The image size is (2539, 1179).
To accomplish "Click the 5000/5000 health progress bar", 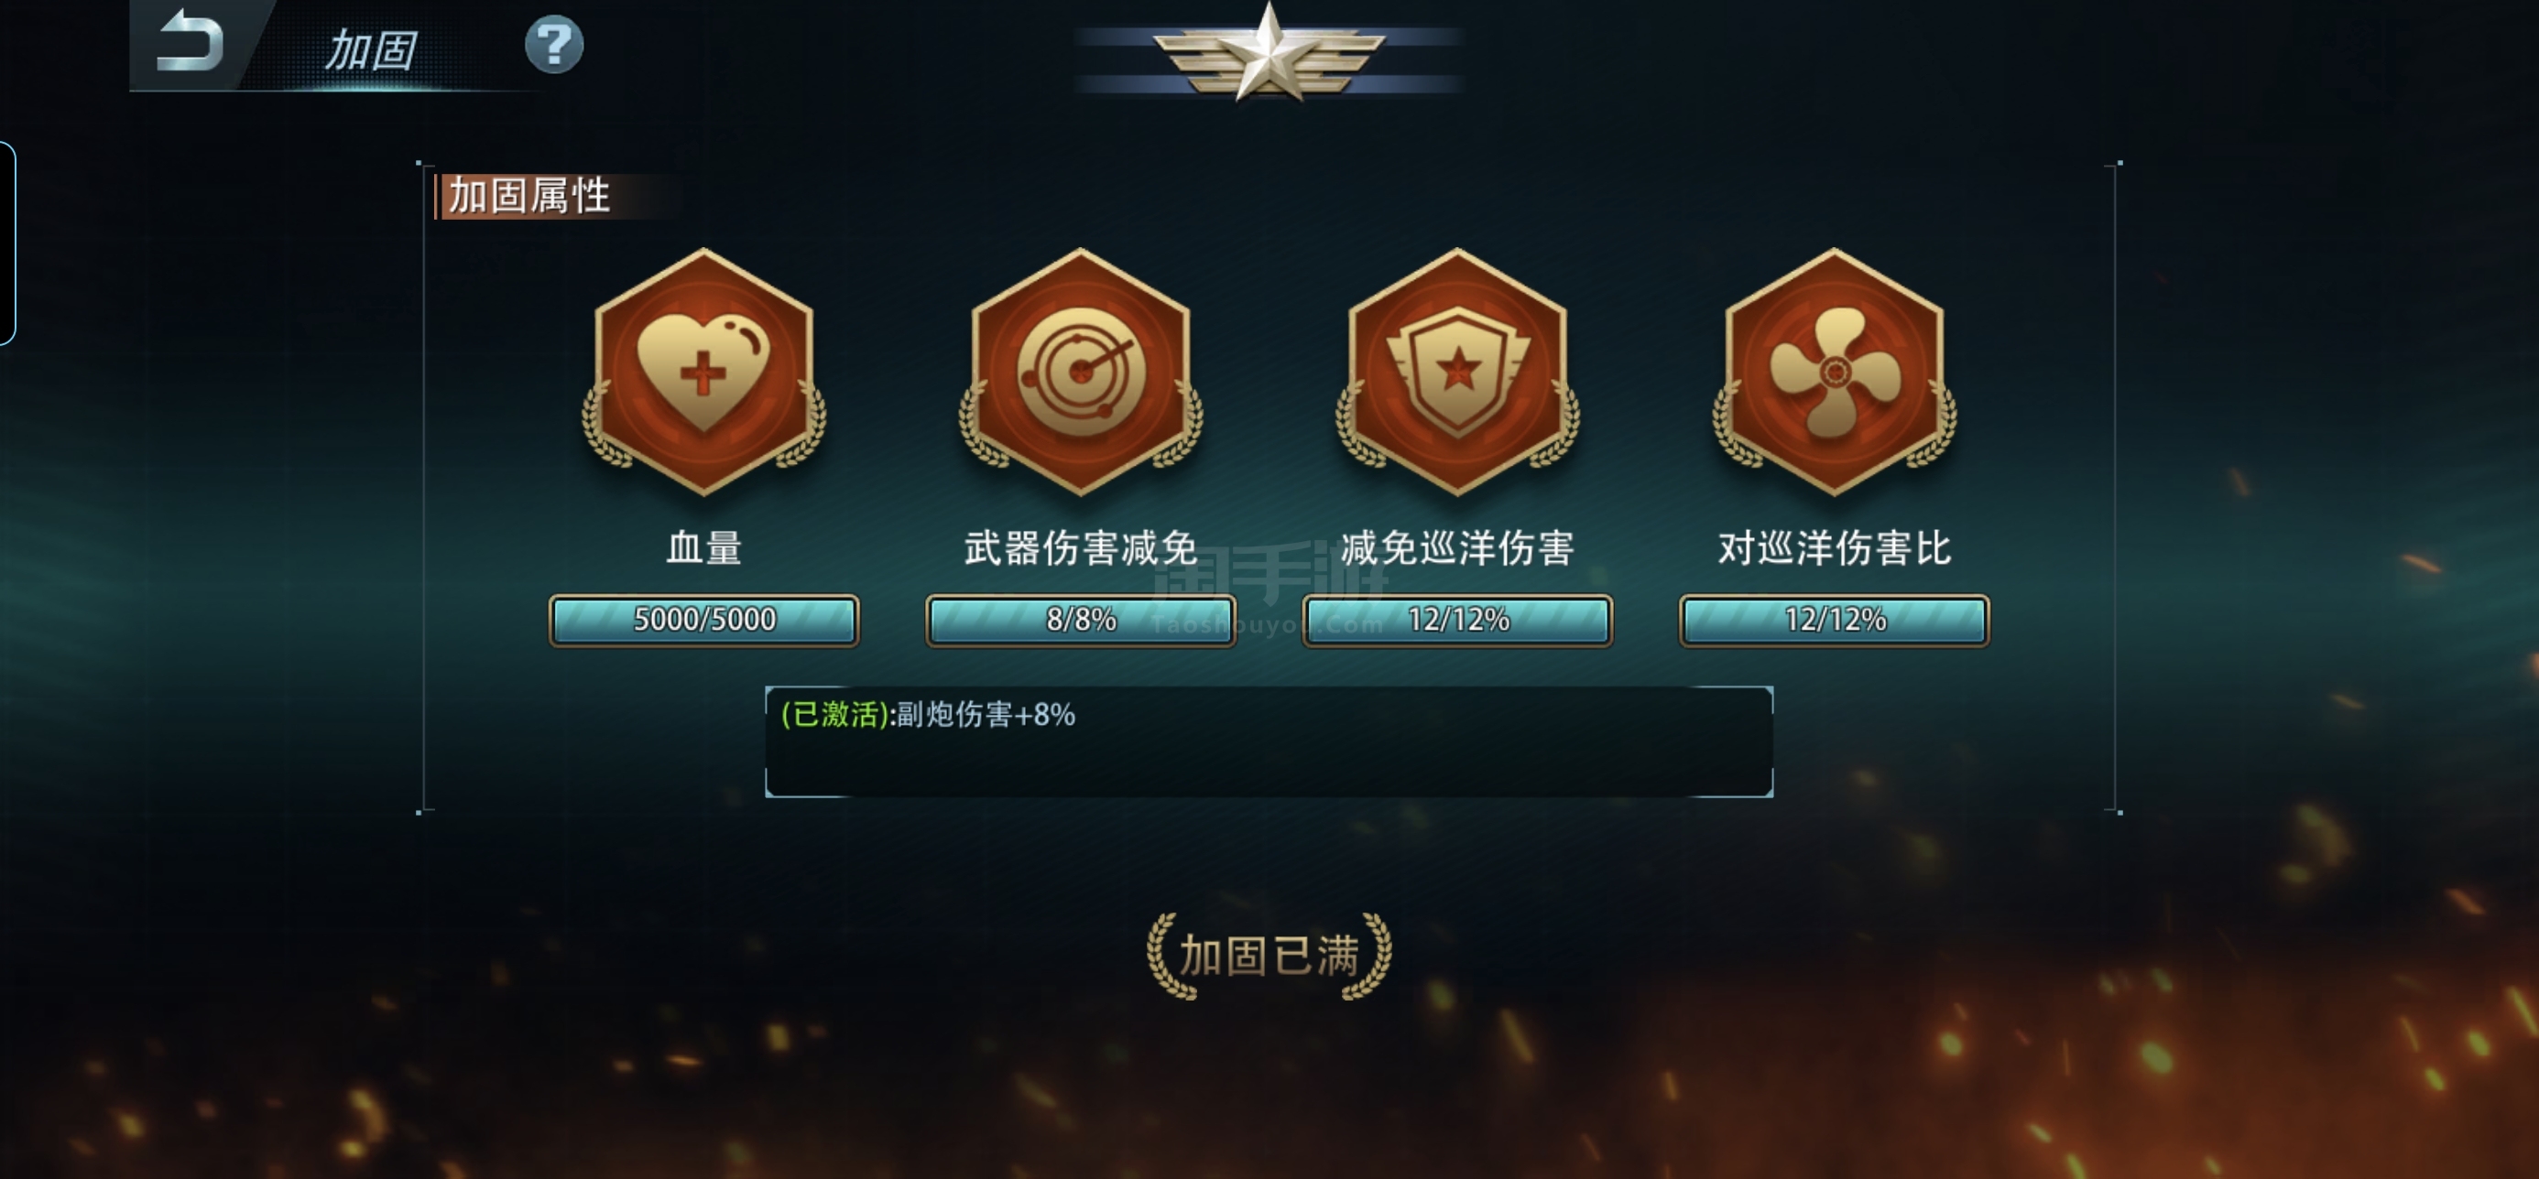I will [x=703, y=620].
